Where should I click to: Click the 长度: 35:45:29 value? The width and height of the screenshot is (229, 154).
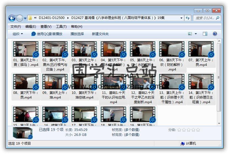click(x=81, y=130)
